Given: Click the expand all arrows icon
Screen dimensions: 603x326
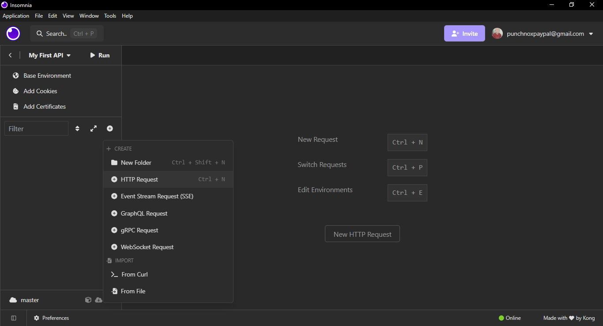Looking at the screenshot, I should click(x=94, y=129).
